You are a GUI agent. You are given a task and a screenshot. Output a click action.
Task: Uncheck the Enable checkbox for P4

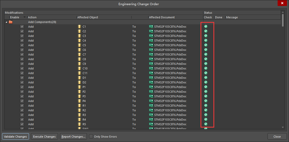22,101
